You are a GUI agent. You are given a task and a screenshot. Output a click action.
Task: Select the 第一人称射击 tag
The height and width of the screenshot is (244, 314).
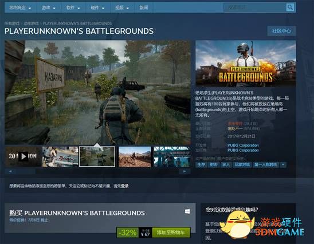[265, 165]
